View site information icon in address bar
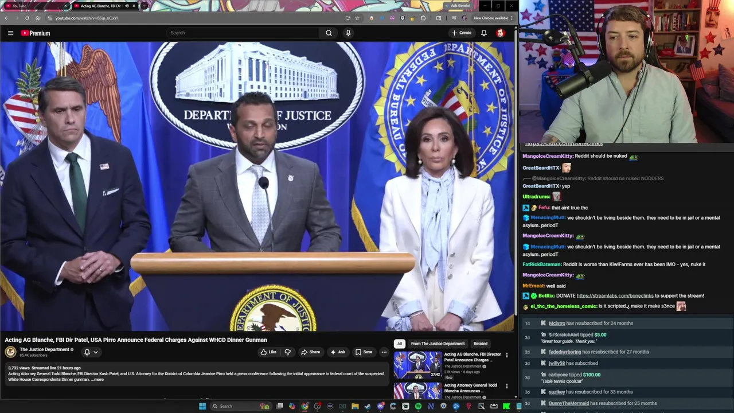Screen dimensions: 734x413 (49, 18)
